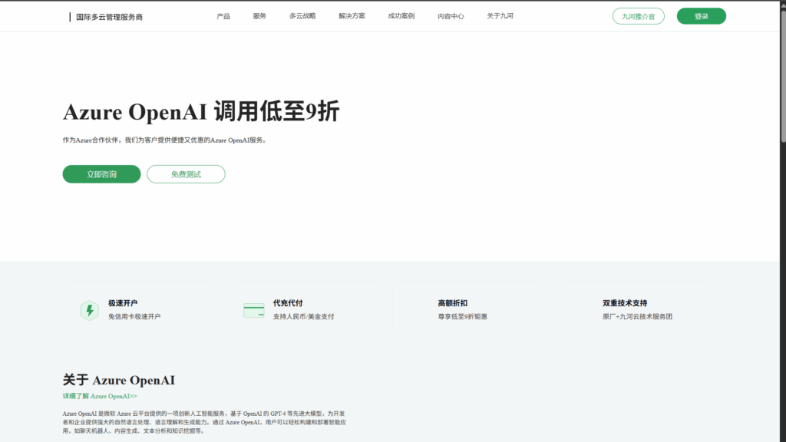Click the page's vertical scrollbar thumb

[782, 75]
